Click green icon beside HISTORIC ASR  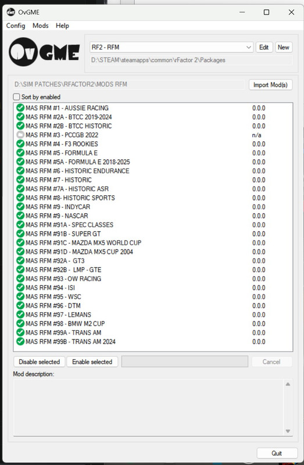tap(20, 188)
